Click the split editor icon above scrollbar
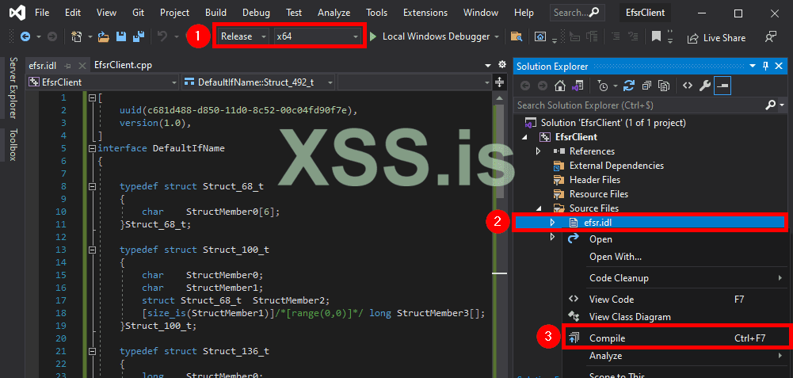Image resolution: width=793 pixels, height=378 pixels. tap(499, 82)
